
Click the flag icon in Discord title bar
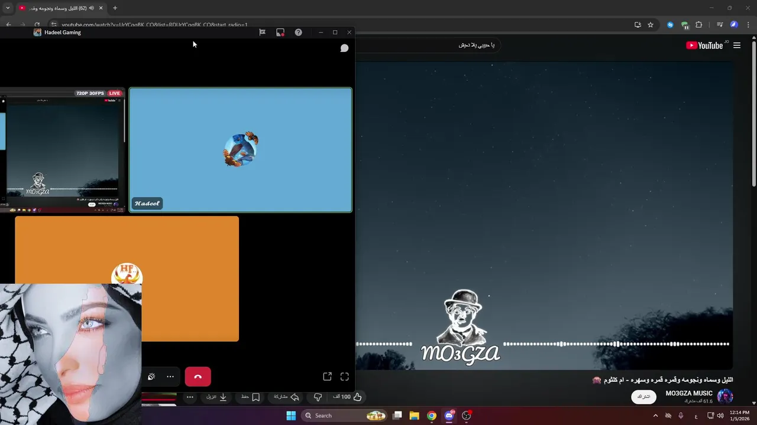pos(262,32)
